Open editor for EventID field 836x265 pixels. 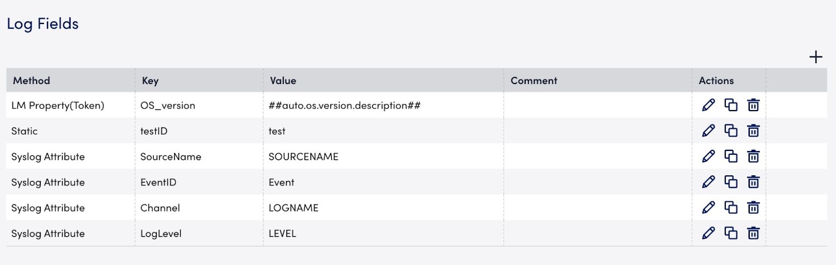point(709,182)
